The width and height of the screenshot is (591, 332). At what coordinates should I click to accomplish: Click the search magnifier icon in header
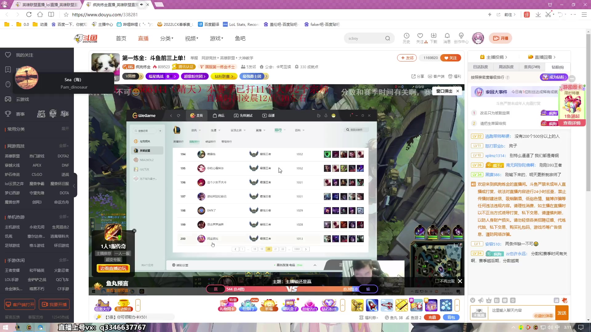point(388,38)
